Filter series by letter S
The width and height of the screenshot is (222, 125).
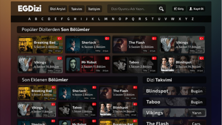[x=146, y=19]
